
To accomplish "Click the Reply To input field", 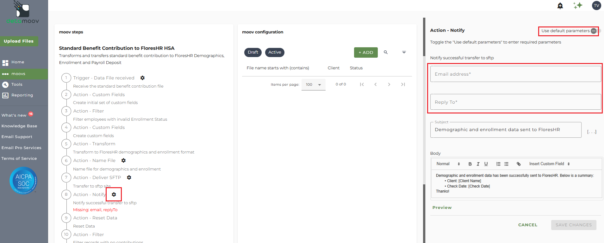I will click(x=515, y=102).
